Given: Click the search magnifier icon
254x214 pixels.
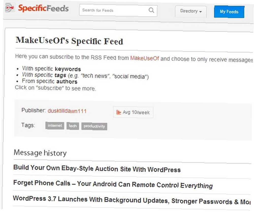Looking at the screenshot, I should 151,10.
